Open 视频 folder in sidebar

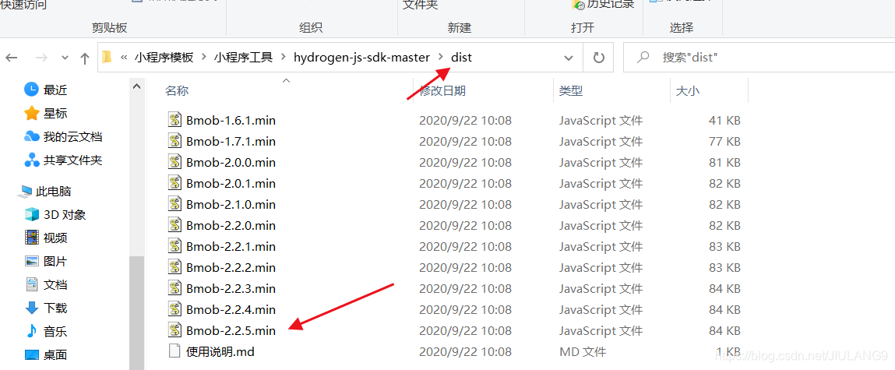pos(55,238)
